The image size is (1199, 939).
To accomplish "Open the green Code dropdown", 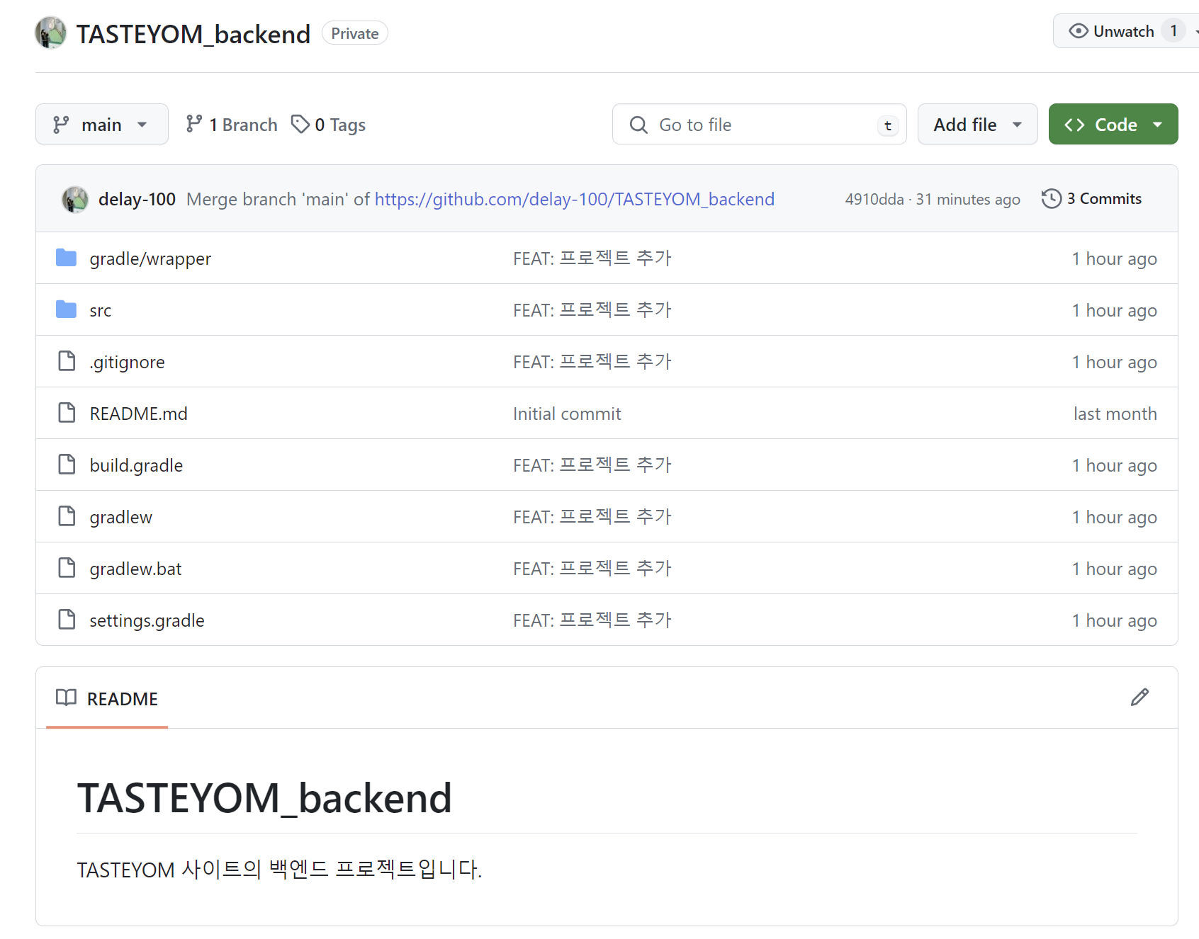I will coord(1113,124).
